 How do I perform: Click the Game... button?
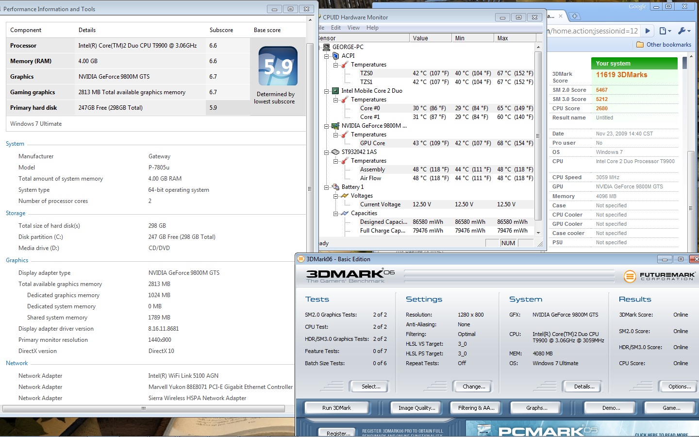coord(671,408)
